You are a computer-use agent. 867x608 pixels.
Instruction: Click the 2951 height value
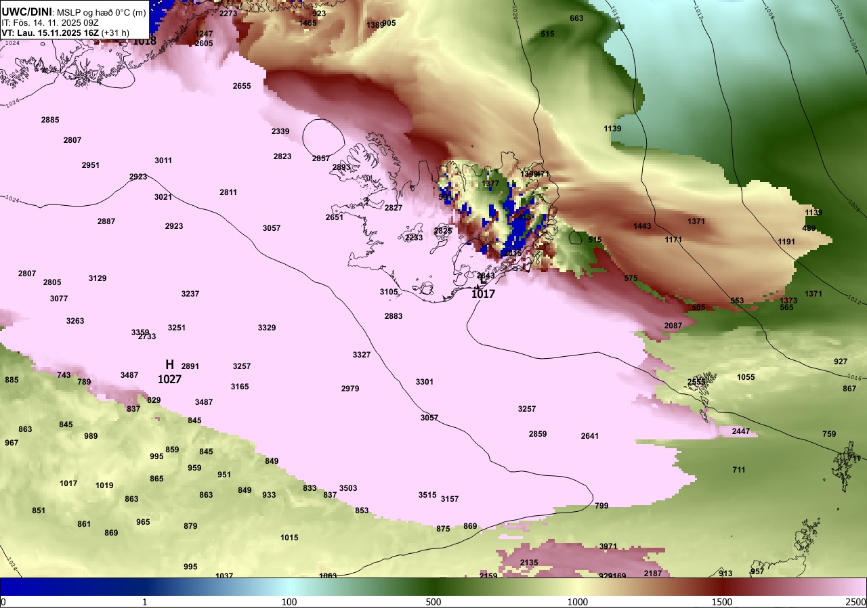91,165
